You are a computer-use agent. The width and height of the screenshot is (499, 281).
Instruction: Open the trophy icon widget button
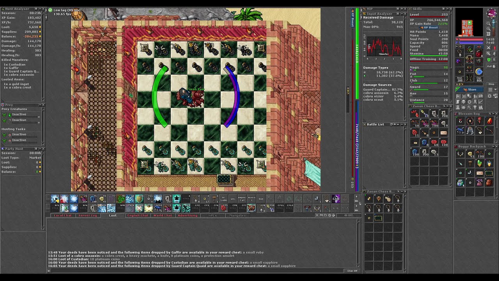pos(475,107)
